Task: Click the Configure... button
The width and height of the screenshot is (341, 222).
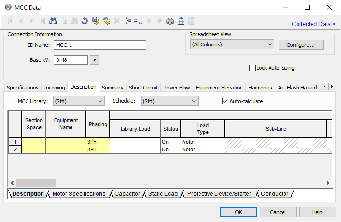Action: (x=301, y=45)
